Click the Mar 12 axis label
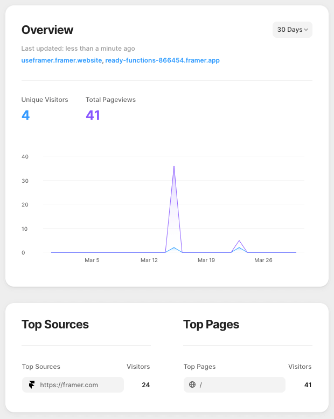Image resolution: width=334 pixels, height=419 pixels. (x=149, y=260)
